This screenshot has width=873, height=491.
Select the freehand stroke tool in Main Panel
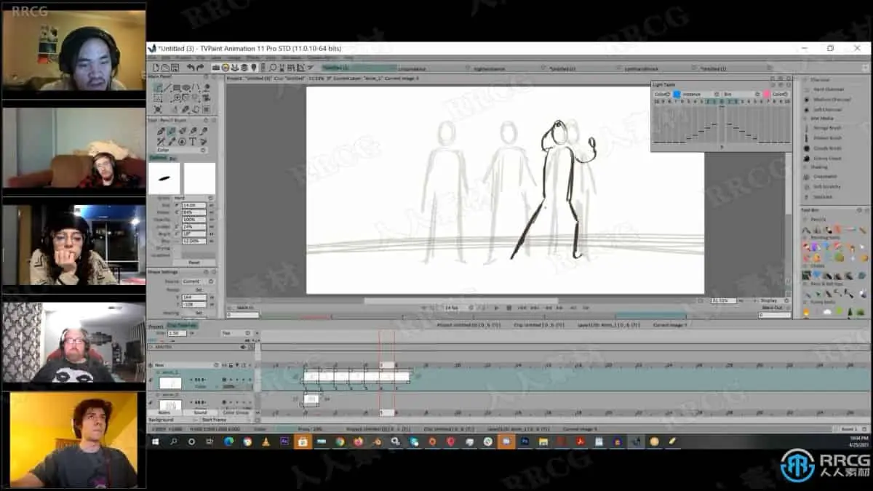point(158,88)
